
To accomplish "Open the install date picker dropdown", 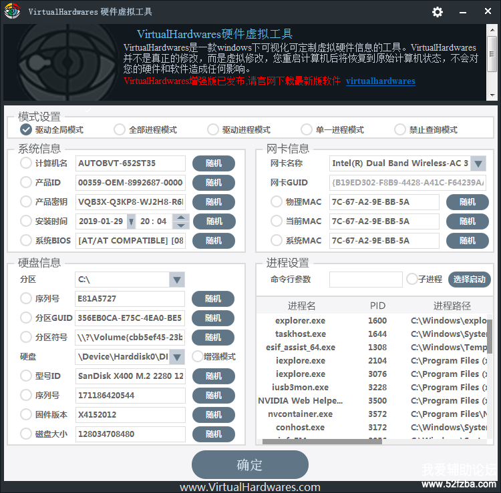I will [131, 221].
